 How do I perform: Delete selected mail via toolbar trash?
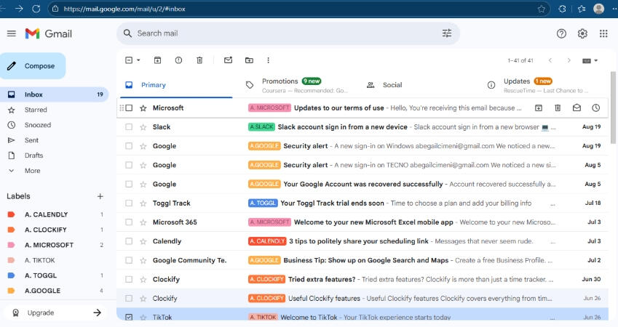[199, 60]
